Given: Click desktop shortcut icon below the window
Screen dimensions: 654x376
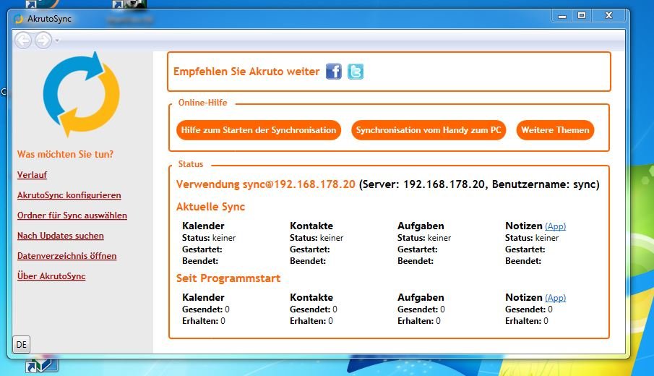Looking at the screenshot, I should (41, 366).
